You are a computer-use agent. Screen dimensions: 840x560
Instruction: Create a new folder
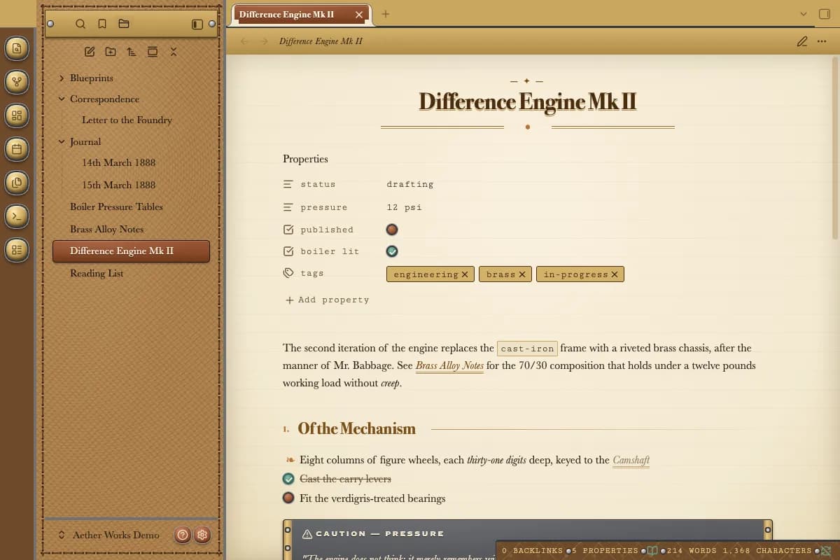click(x=111, y=52)
